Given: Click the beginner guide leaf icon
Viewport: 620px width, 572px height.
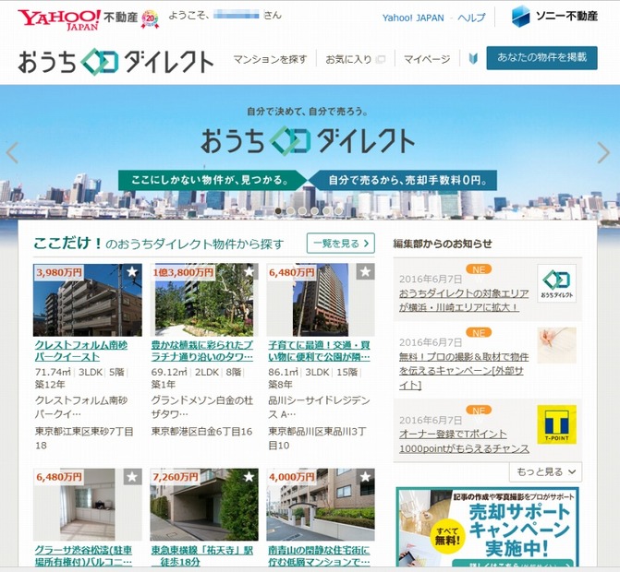Looking at the screenshot, I should click(x=473, y=59).
